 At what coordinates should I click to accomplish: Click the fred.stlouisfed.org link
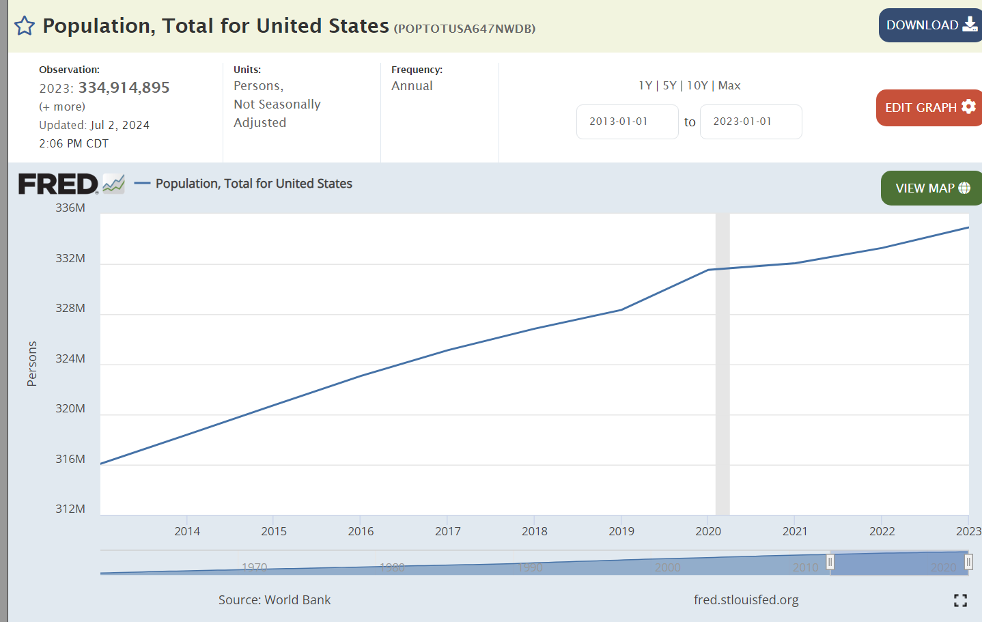(x=746, y=599)
